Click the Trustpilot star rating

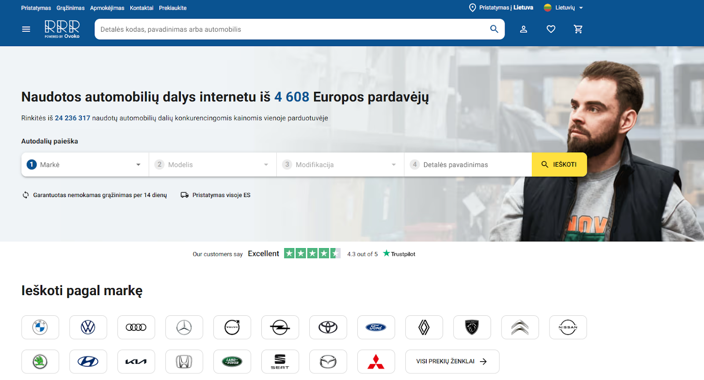coord(312,253)
